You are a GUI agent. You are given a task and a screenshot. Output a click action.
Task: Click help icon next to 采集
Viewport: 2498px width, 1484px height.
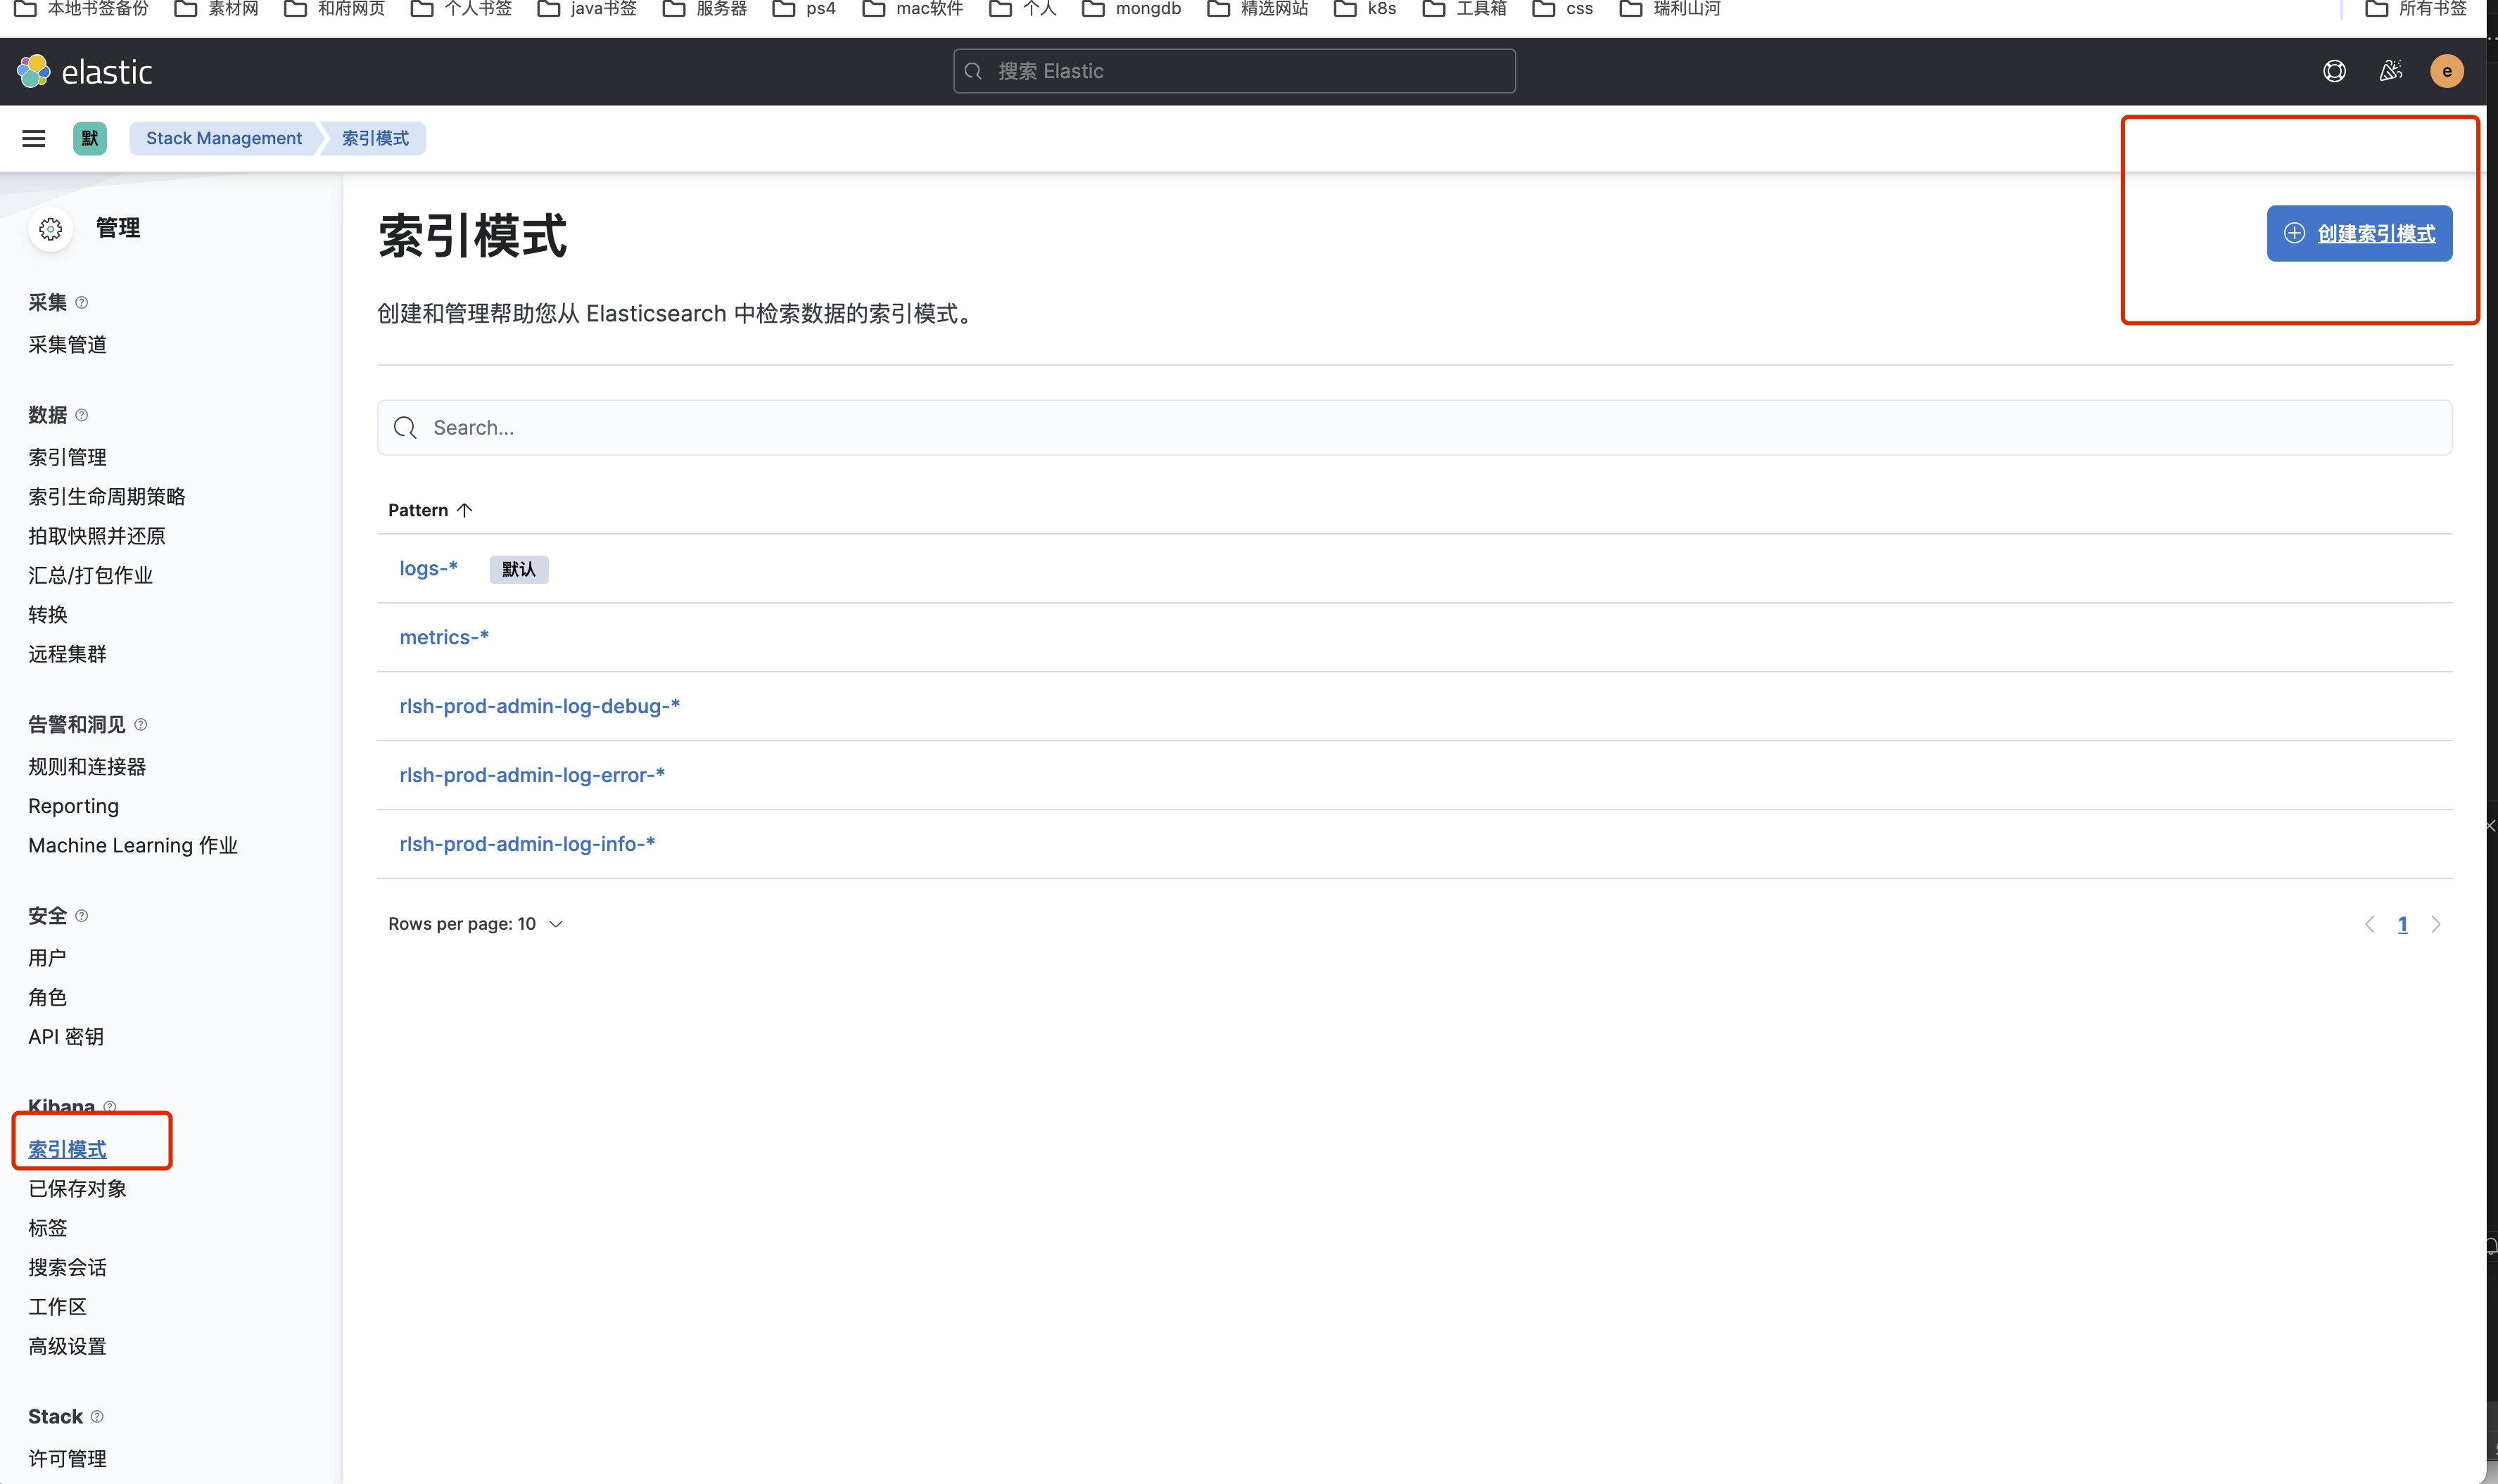82,302
